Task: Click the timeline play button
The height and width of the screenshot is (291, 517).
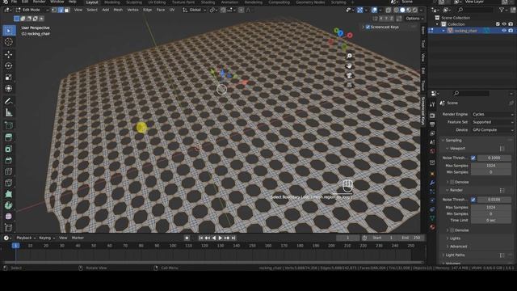Action: (x=221, y=238)
